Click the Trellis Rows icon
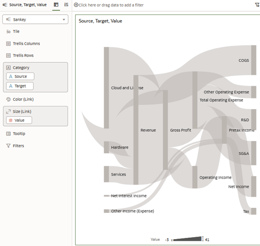Screen dimensions: 260x246 [x=8, y=55]
